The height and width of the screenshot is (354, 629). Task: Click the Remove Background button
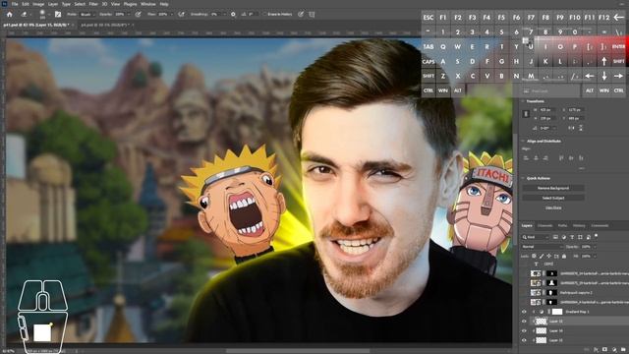pos(553,188)
